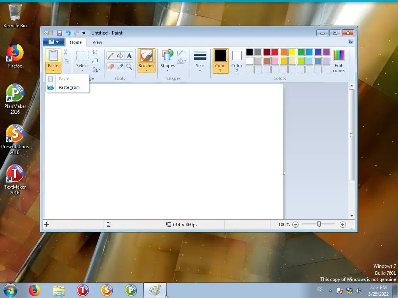This screenshot has height=298, width=398.
Task: Pick the black color swatch
Action: 250,52
